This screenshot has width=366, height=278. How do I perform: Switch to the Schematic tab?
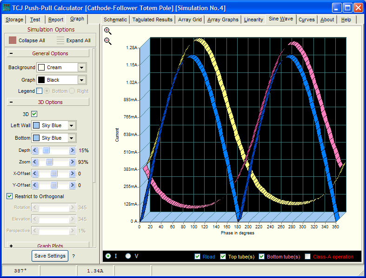(115, 19)
